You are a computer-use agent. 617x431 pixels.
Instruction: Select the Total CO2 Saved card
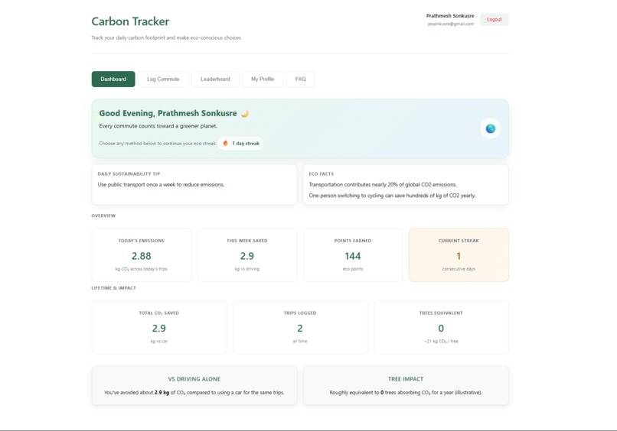coord(159,327)
